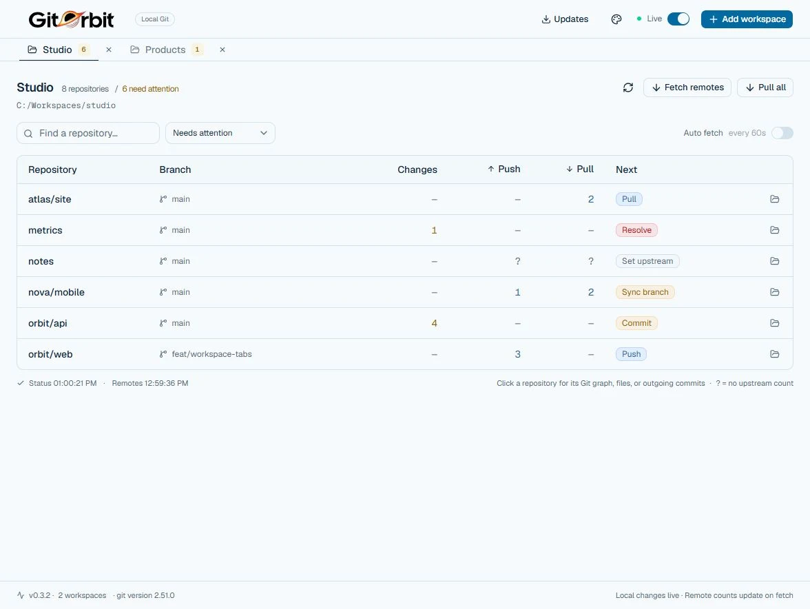Click Set upstream for notes

(x=647, y=261)
